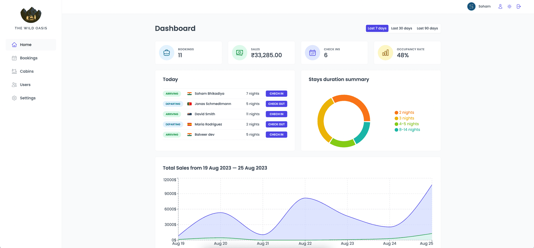Screen dimensions: 534x248
Task: Switch to the Last 90 days filter
Action: click(x=427, y=28)
